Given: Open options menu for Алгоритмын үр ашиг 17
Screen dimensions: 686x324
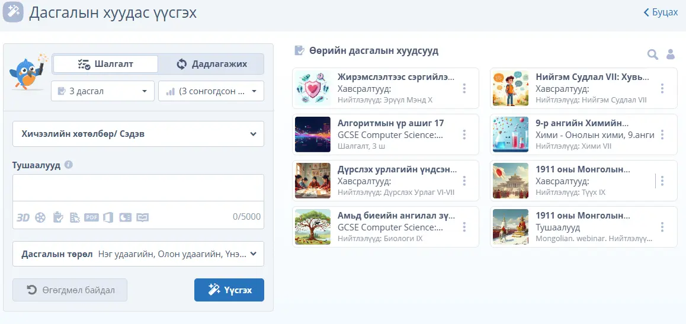Looking at the screenshot, I should tap(464, 134).
